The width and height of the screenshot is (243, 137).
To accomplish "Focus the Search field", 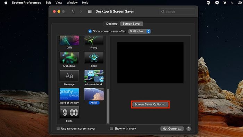I will pos(177,11).
